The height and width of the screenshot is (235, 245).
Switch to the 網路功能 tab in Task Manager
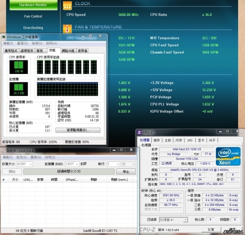click(68, 51)
